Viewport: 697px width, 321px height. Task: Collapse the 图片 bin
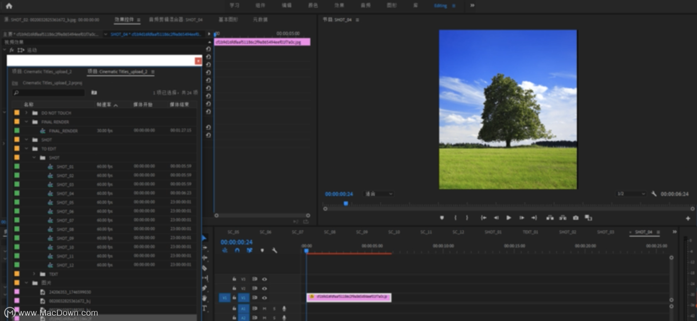[x=27, y=283]
